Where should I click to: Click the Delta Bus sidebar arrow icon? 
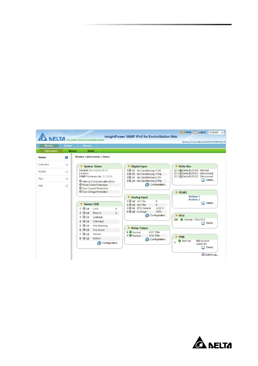pos(67,165)
